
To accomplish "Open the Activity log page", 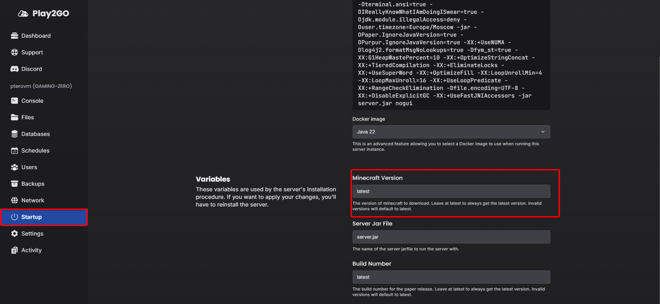I will point(31,250).
